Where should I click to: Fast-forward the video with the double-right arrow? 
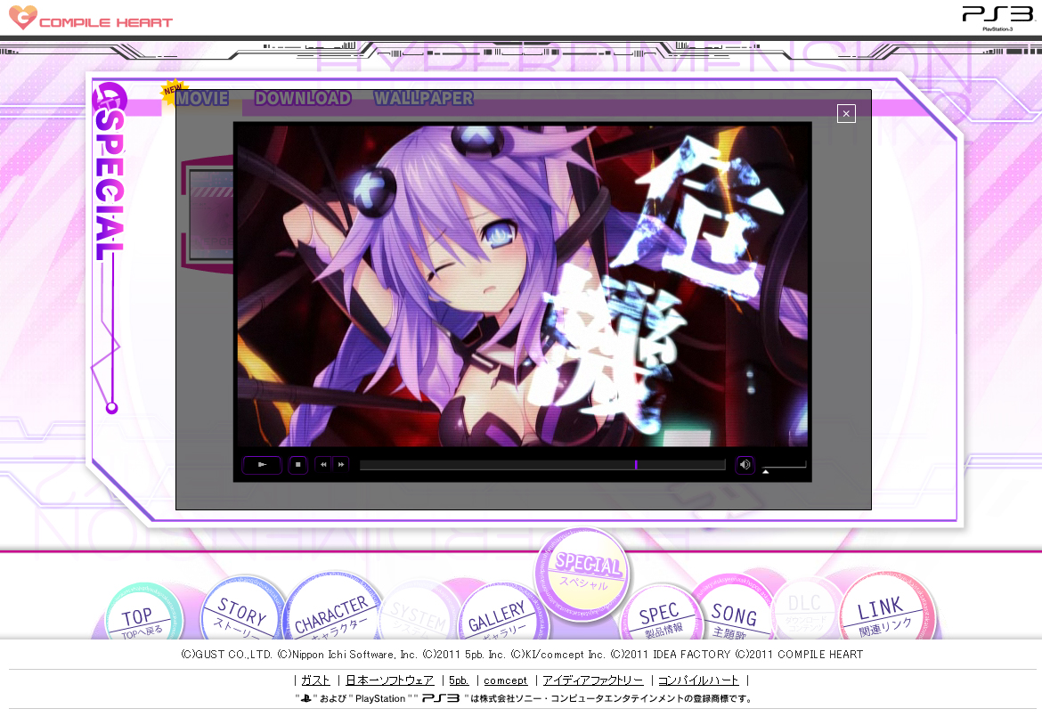coord(340,465)
